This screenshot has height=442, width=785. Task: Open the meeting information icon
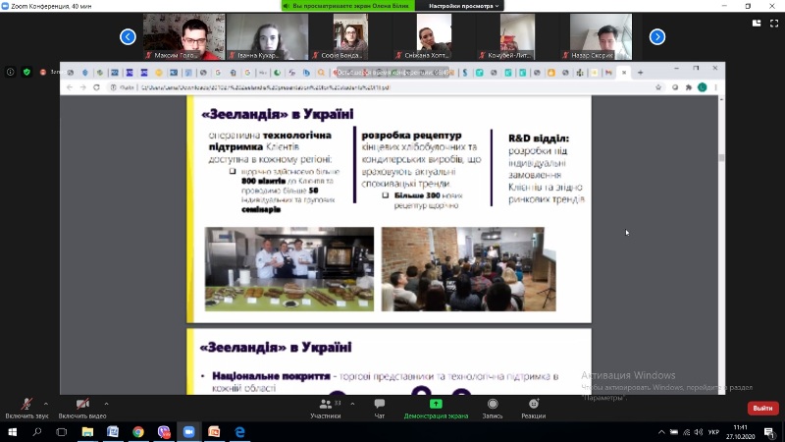[x=10, y=72]
